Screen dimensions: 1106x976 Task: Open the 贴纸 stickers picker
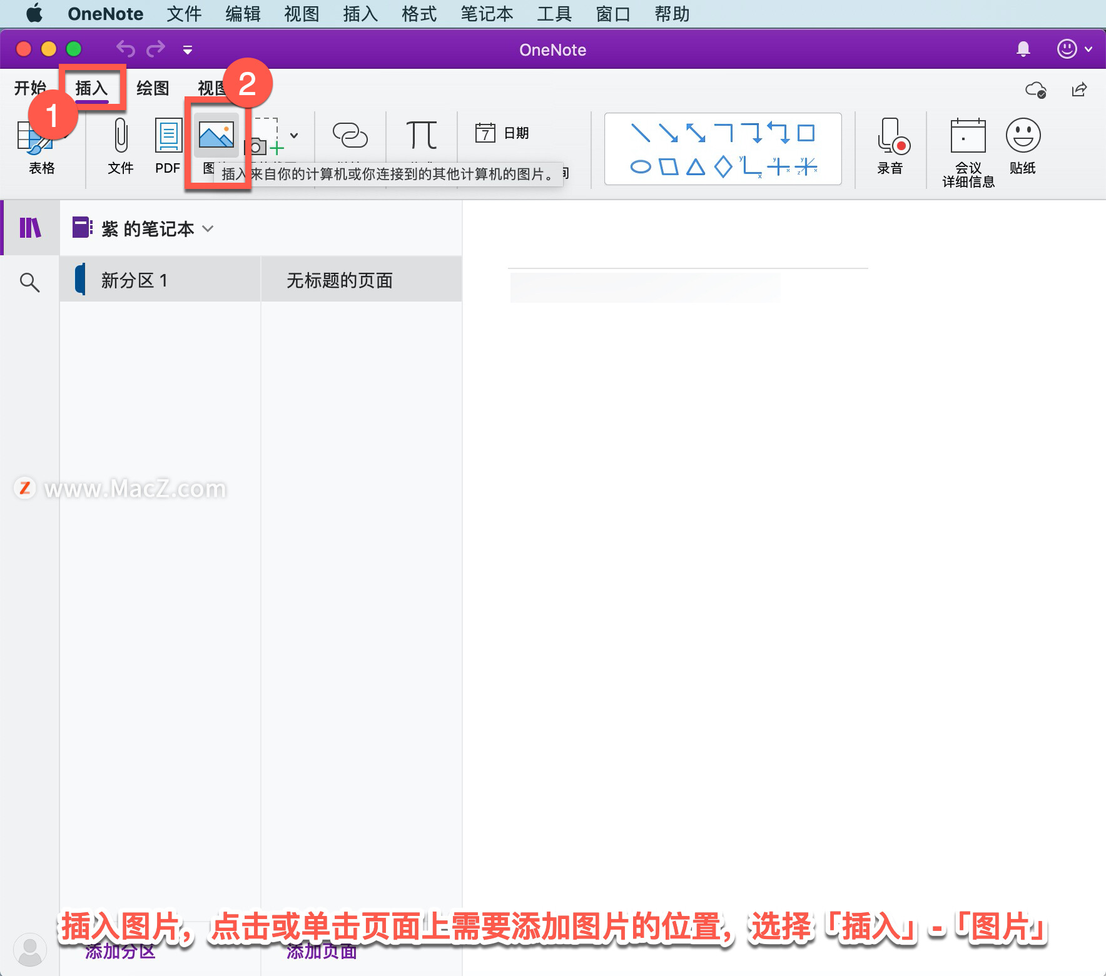click(x=1023, y=146)
